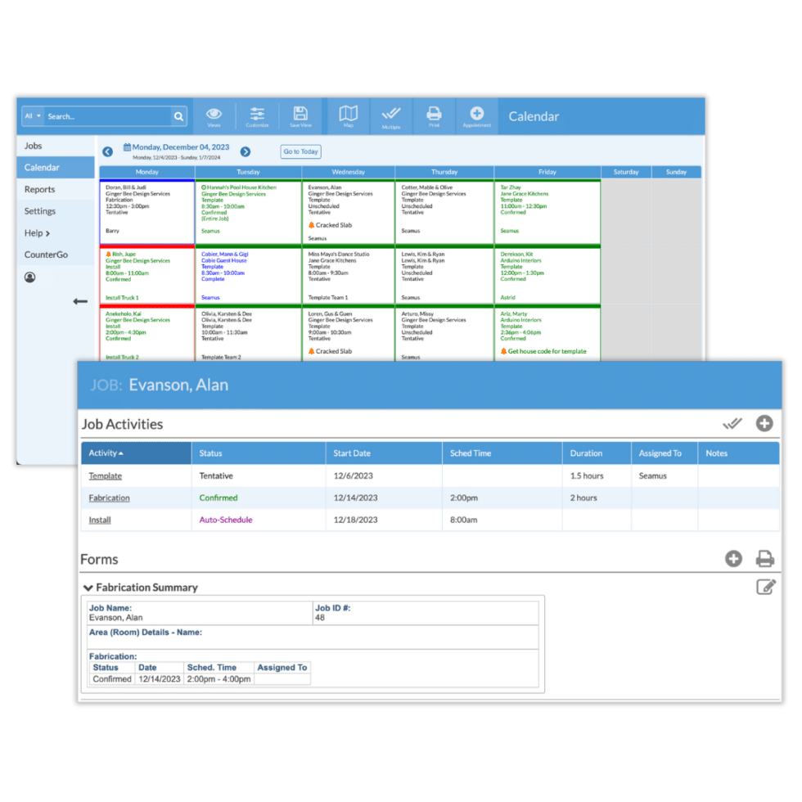Viewport: 802px width, 802px height.
Task: Toggle Multiple select double-check icon in toolbar
Action: coord(391,115)
